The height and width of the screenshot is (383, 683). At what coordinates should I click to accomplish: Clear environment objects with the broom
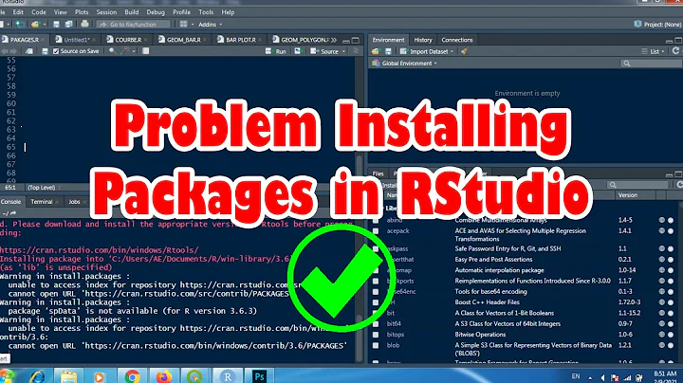(464, 51)
